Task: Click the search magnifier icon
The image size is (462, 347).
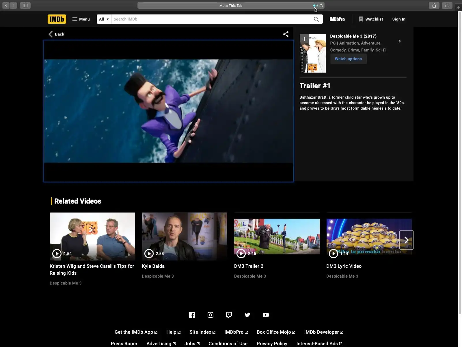Action: tap(316, 19)
